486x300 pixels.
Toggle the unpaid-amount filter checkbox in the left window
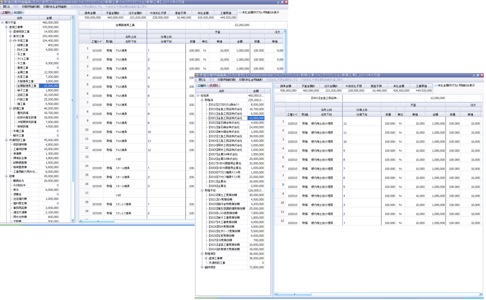click(x=240, y=12)
